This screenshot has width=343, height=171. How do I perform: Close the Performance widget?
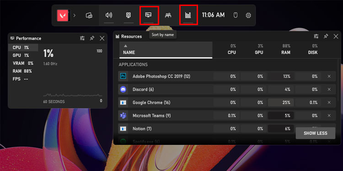pyautogui.click(x=102, y=38)
